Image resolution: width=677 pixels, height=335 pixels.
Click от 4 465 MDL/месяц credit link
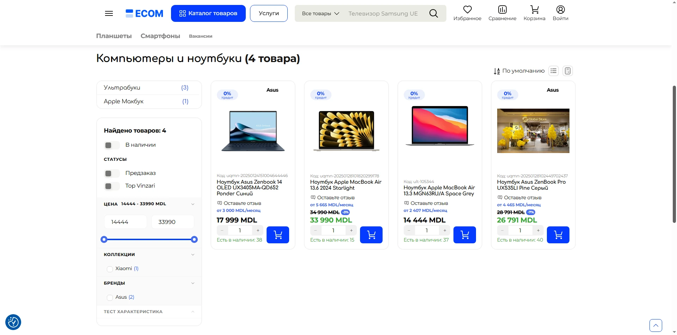[x=519, y=205]
